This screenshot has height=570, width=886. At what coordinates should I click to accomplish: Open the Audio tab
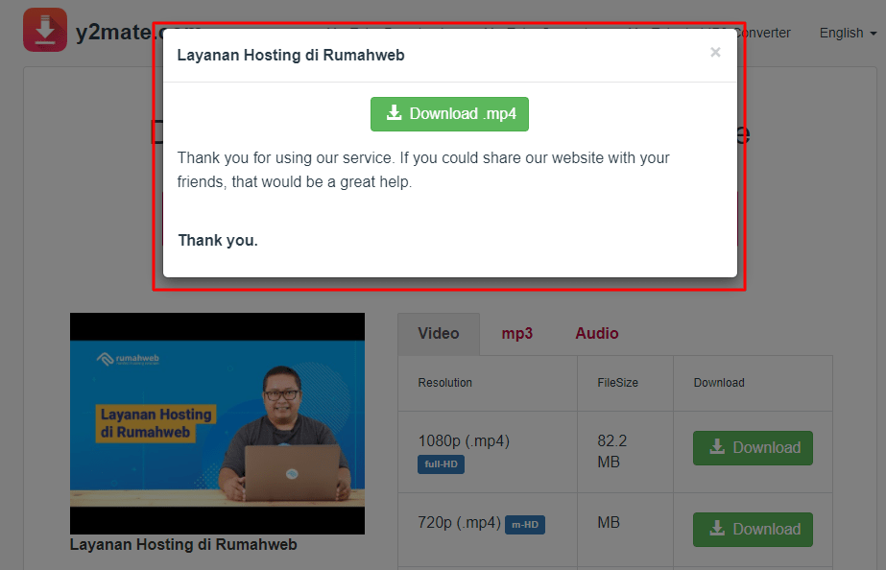tap(597, 333)
